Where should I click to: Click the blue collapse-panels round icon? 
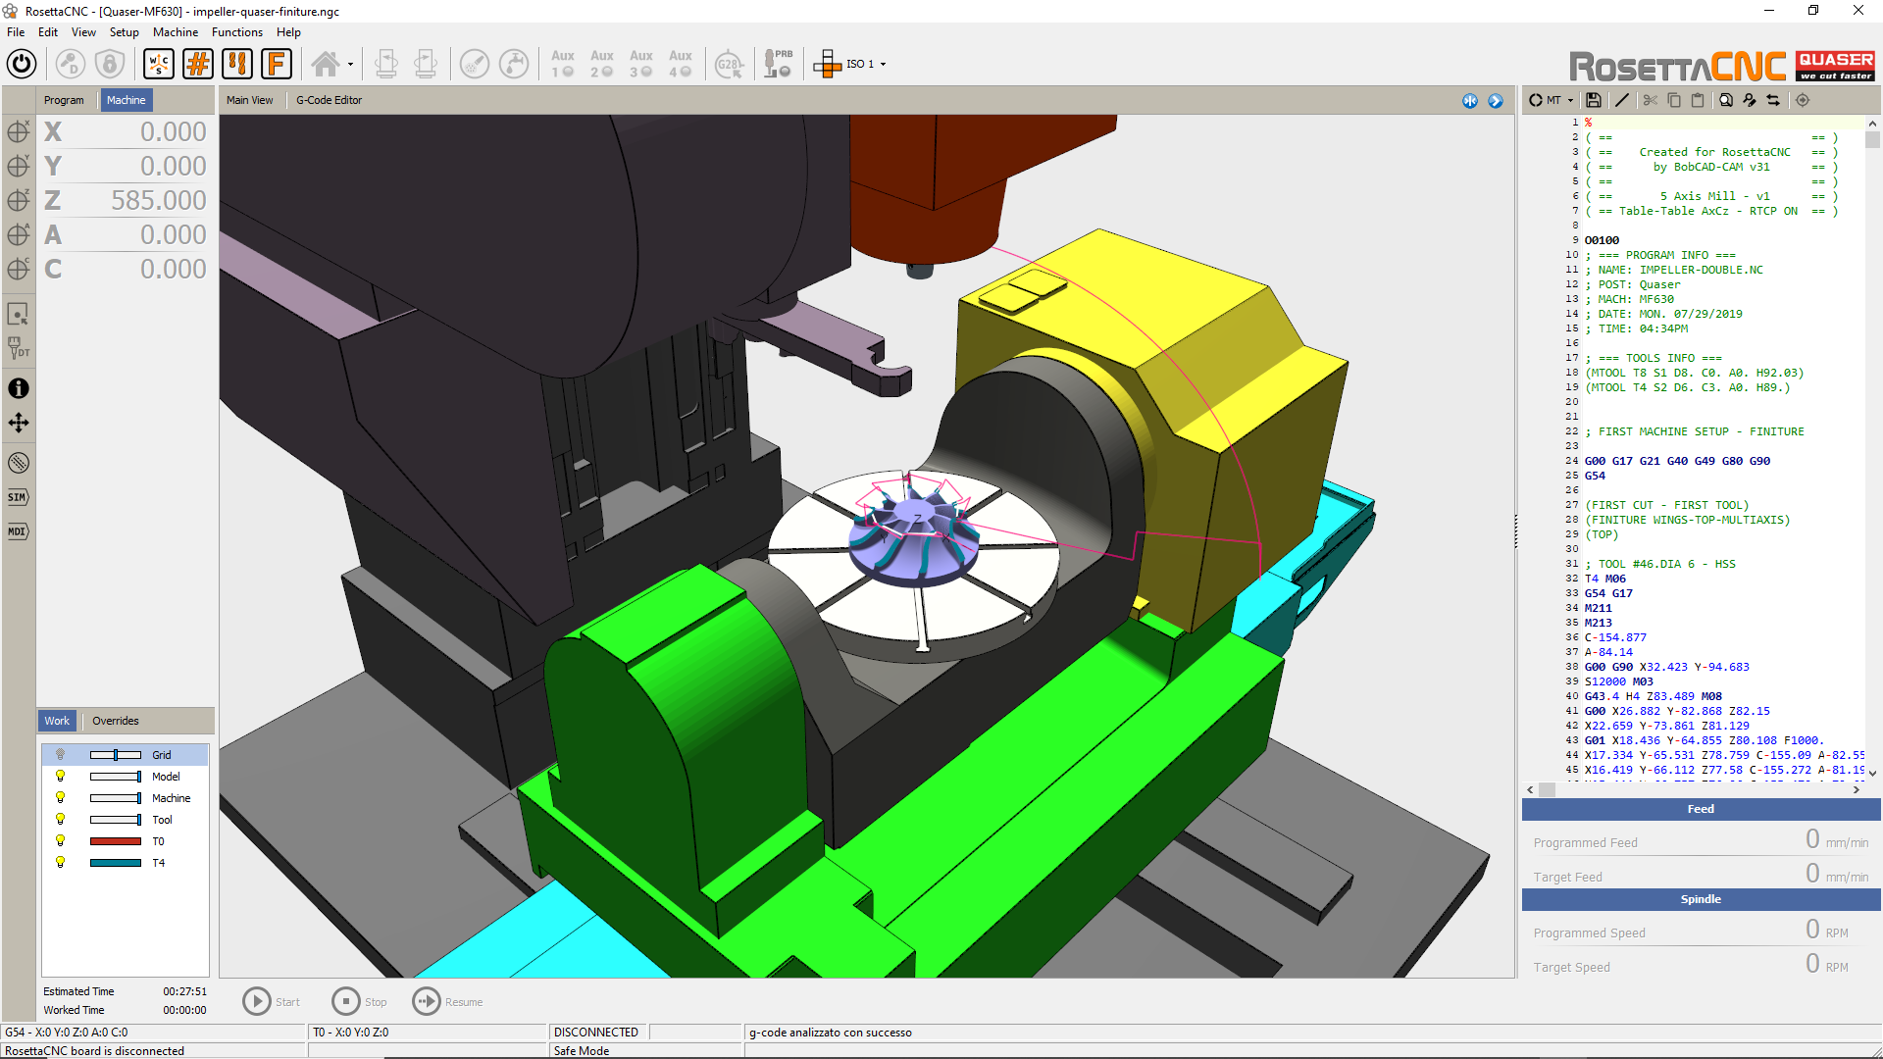click(x=1470, y=101)
